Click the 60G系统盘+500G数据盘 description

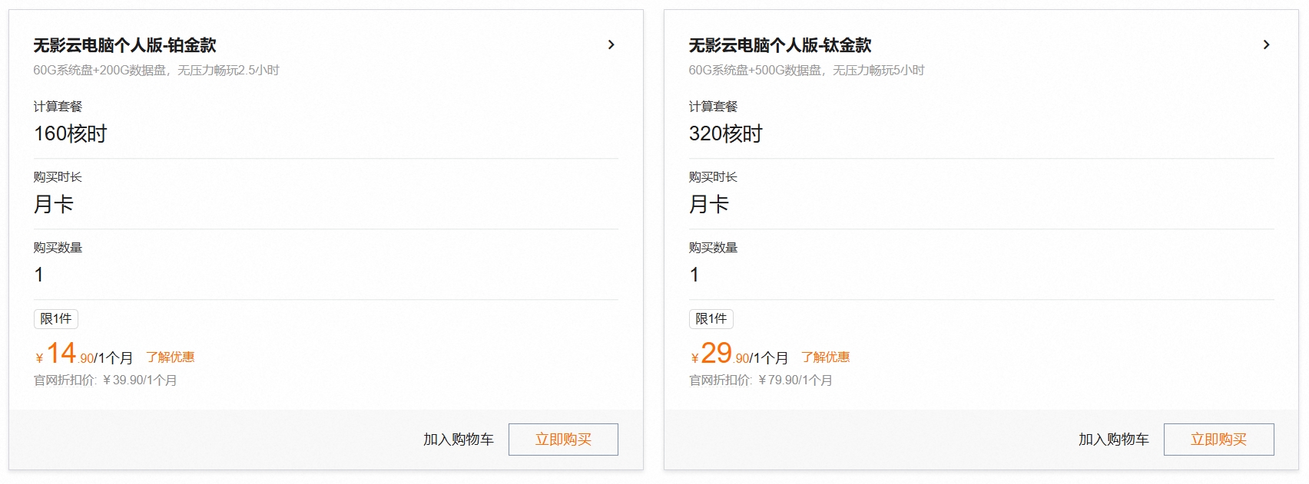(807, 71)
